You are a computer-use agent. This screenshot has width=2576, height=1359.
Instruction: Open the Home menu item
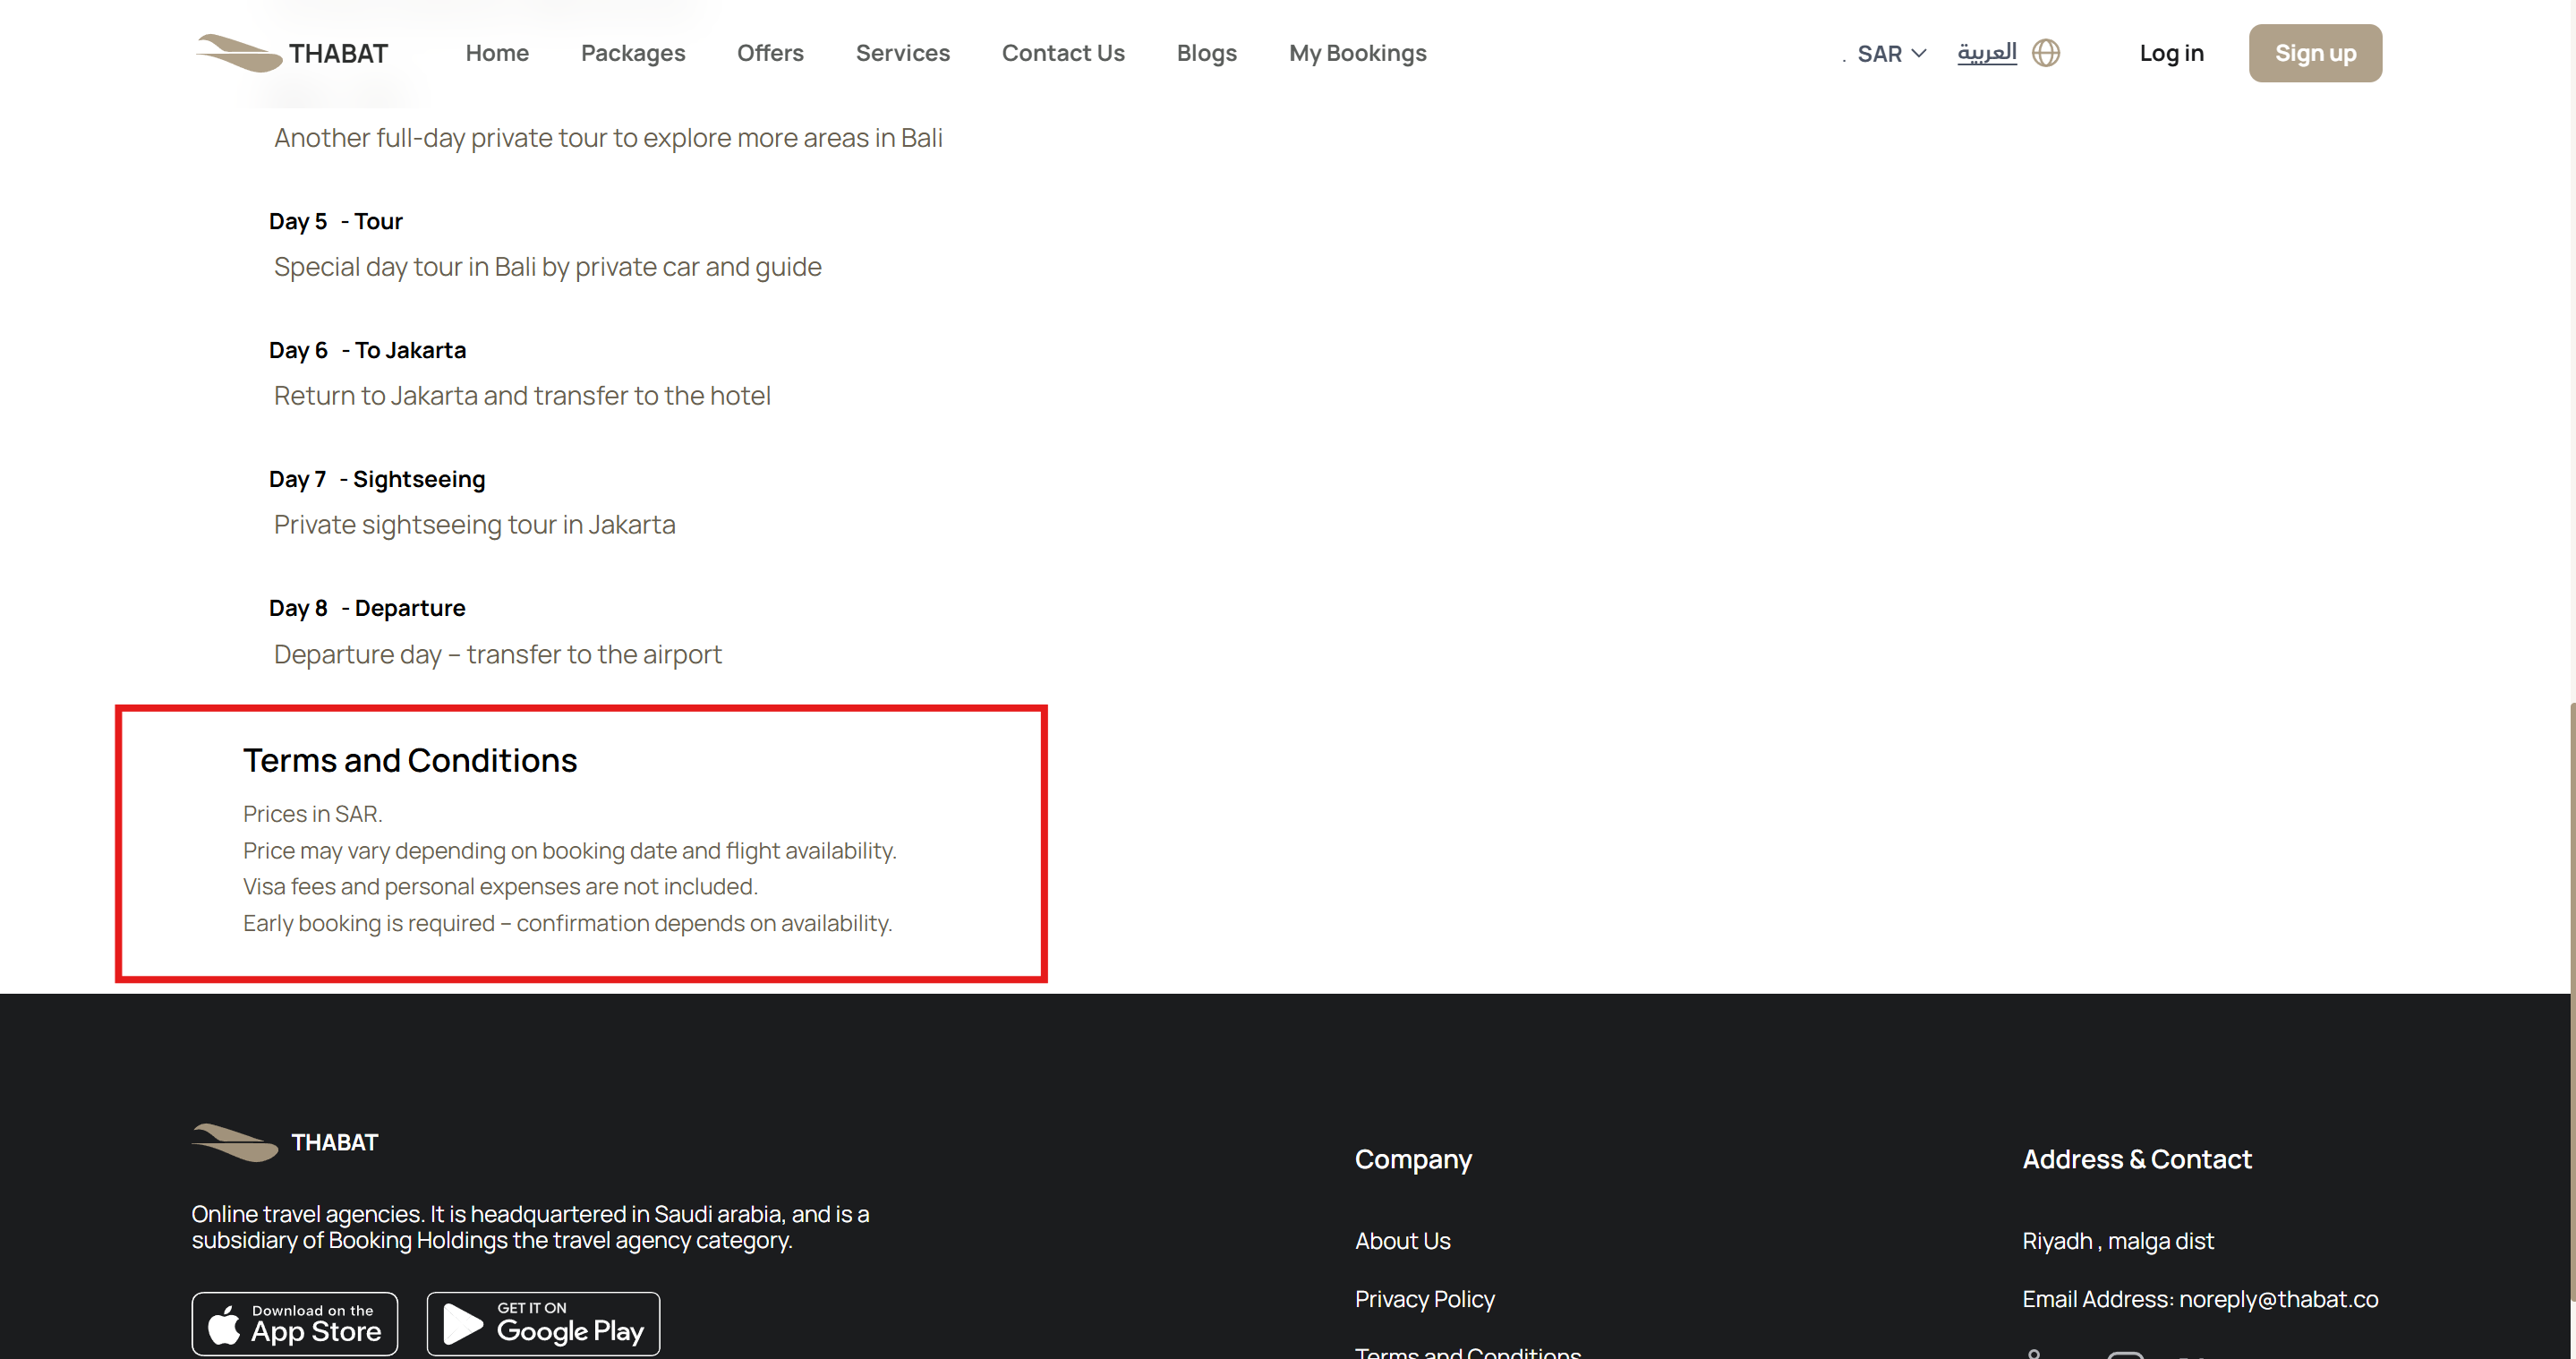497,53
